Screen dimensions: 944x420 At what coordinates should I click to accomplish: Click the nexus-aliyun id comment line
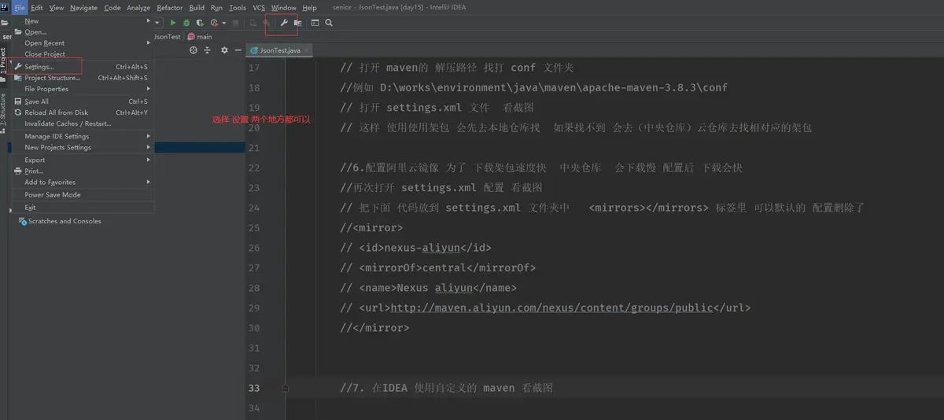point(416,248)
